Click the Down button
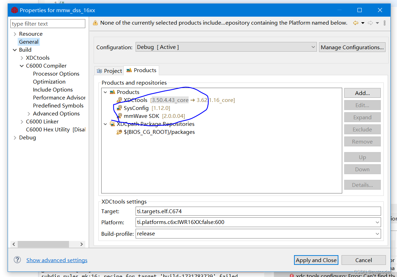Screen dimensions: 397x277 point(362,170)
